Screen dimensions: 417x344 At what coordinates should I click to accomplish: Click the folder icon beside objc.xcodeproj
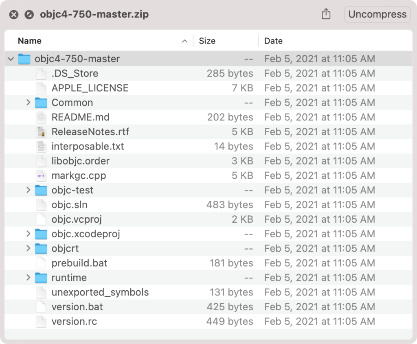41,234
